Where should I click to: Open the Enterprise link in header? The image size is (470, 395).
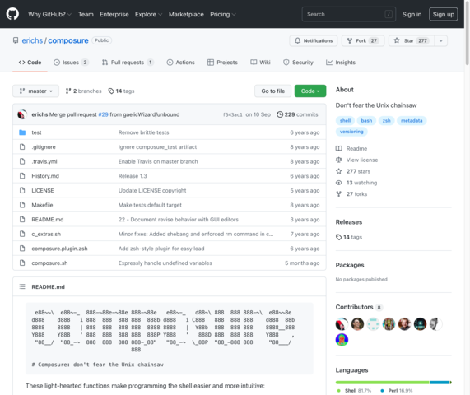pos(114,14)
